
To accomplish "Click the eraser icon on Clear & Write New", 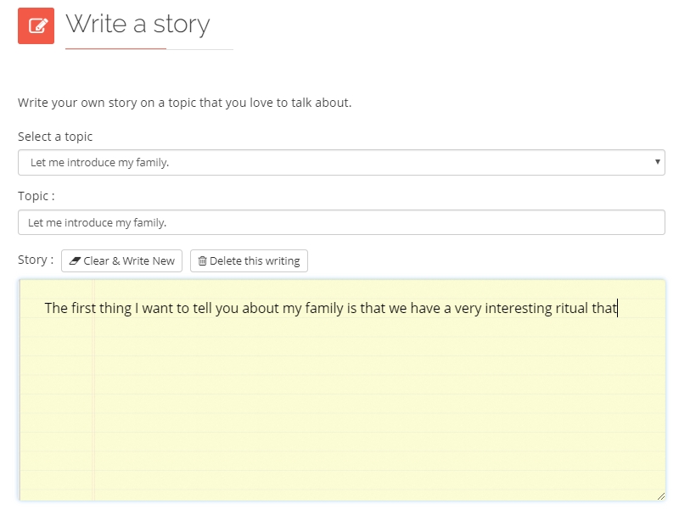I will click(x=75, y=260).
